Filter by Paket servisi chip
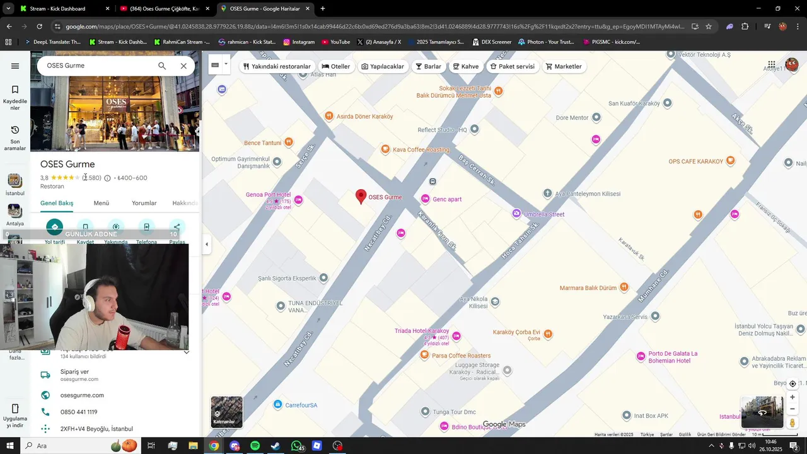The image size is (807, 454). coord(513,66)
